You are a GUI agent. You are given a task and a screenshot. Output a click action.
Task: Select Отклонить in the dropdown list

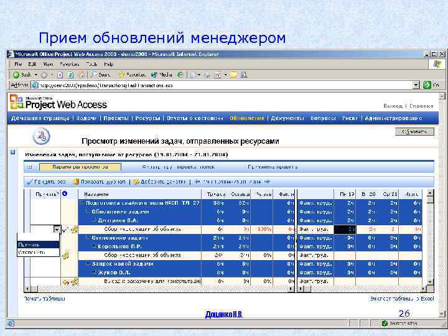[38, 252]
